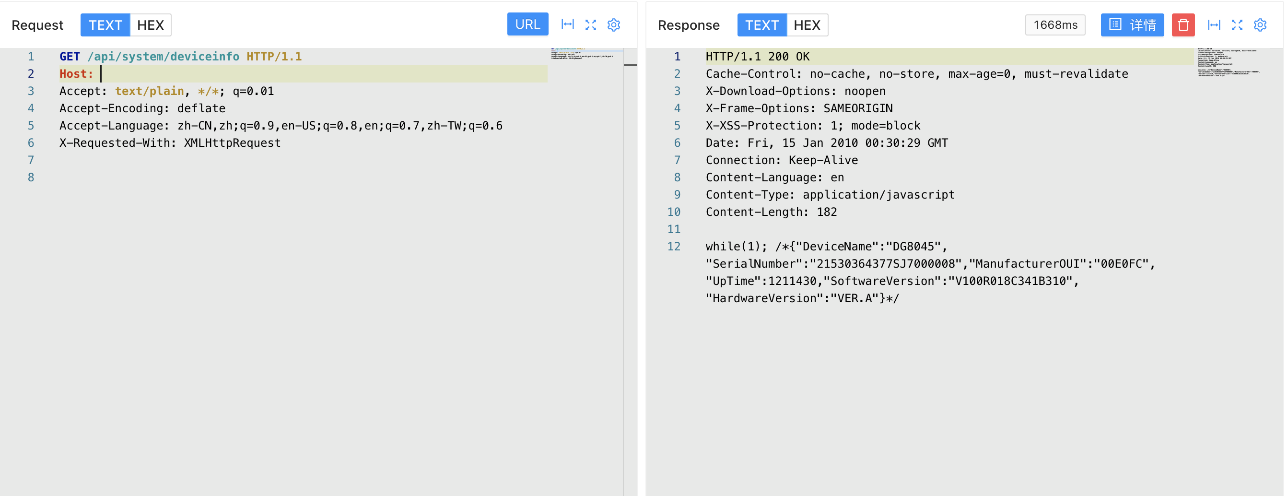1288x496 pixels.
Task: Open Request editor settings gear
Action: pos(613,25)
